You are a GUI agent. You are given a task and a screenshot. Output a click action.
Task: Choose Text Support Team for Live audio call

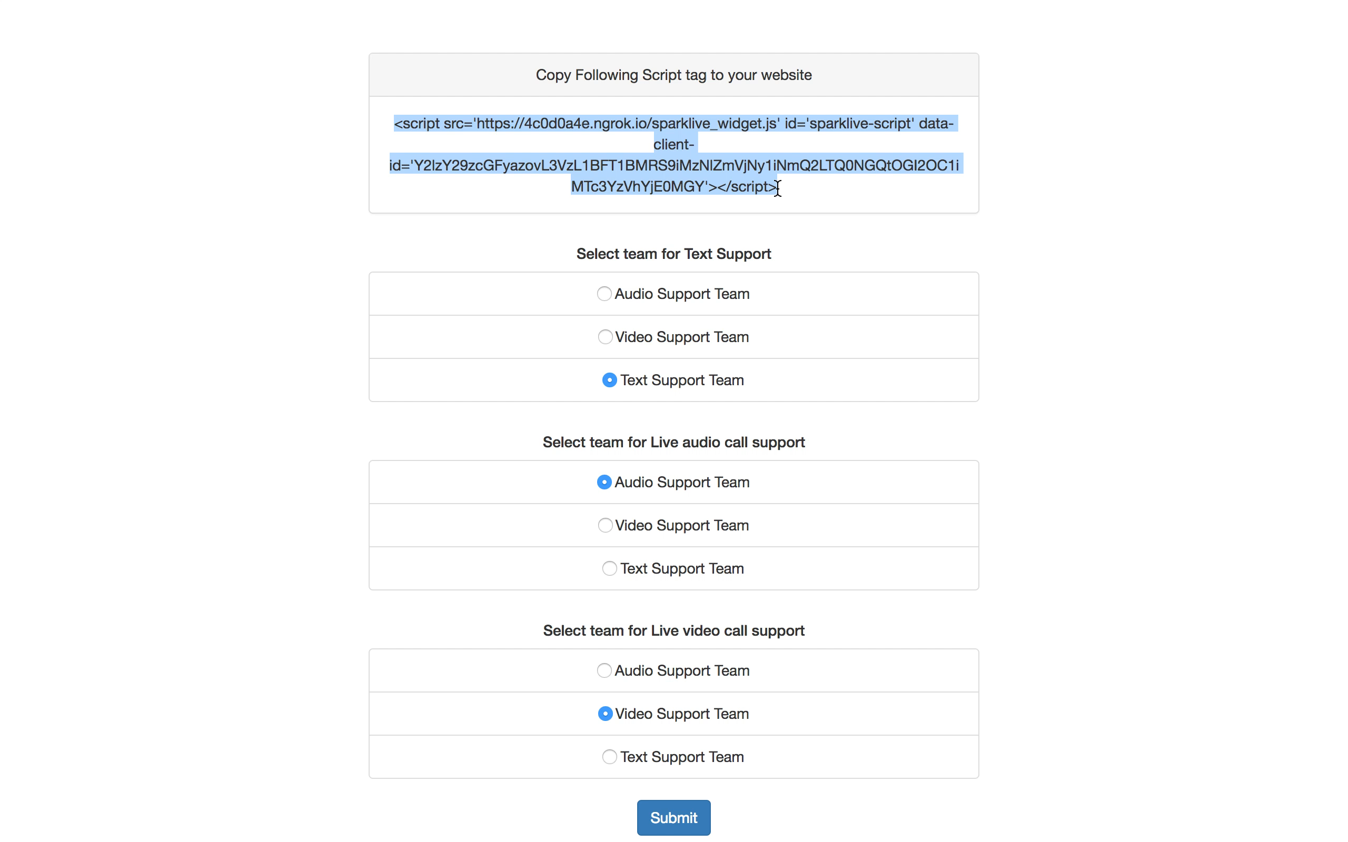click(x=609, y=568)
